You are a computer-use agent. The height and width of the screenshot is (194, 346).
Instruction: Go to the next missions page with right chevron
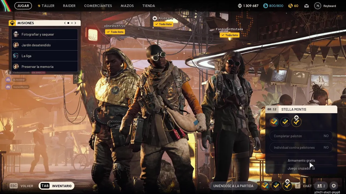coord(75,23)
